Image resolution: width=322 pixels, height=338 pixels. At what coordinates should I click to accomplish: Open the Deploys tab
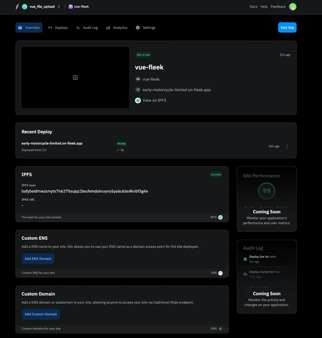click(x=58, y=28)
